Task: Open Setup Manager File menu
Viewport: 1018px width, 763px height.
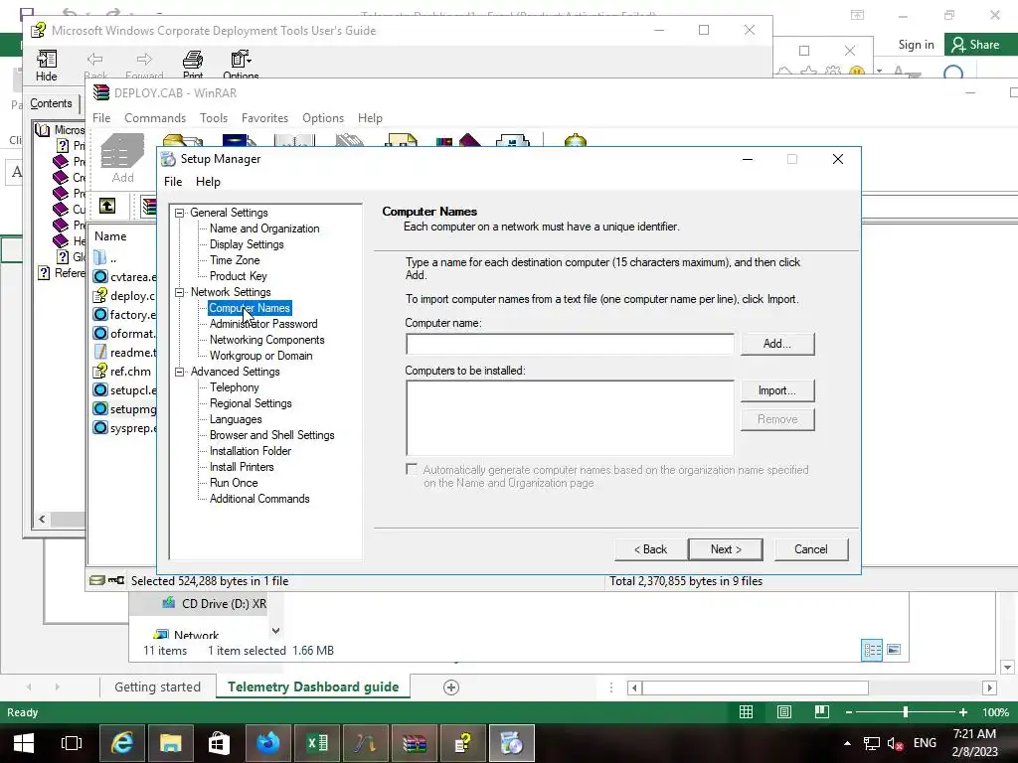Action: point(173,182)
